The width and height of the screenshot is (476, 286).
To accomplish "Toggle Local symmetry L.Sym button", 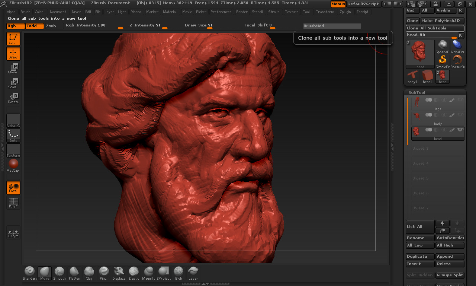I will pyautogui.click(x=13, y=233).
